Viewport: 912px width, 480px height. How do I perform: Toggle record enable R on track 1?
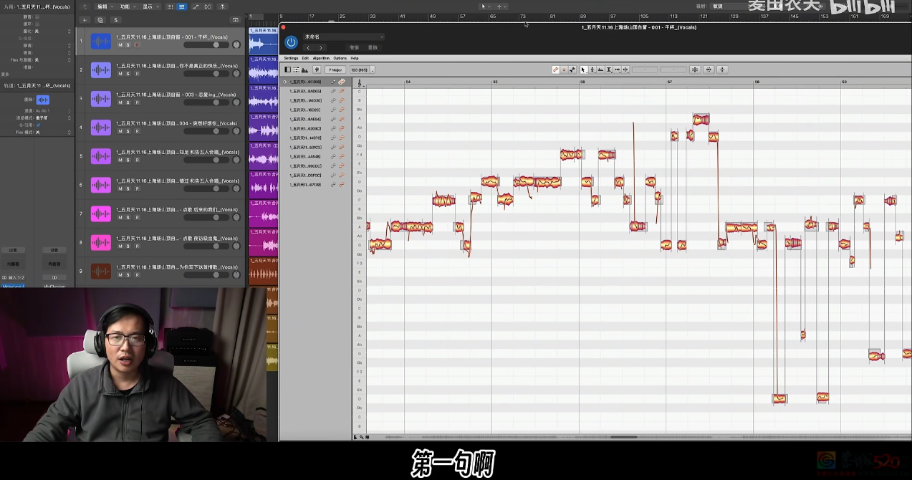[137, 44]
